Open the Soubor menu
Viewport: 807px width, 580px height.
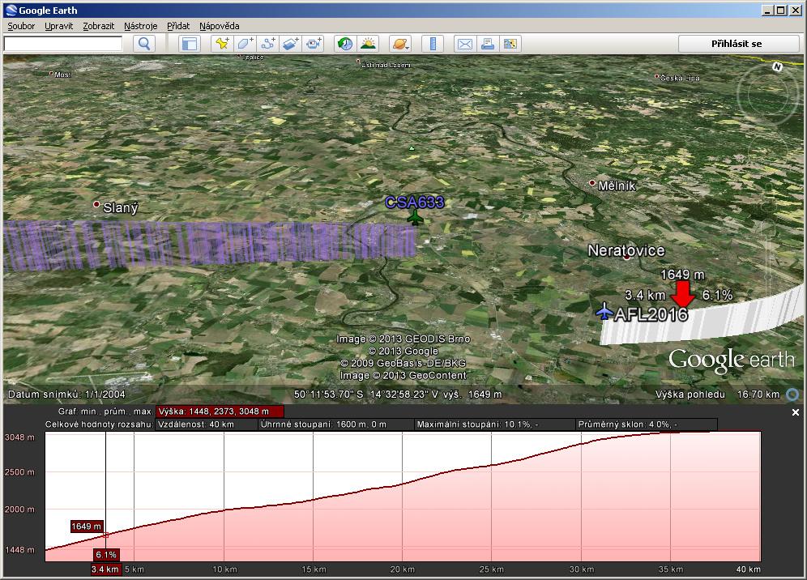coord(21,26)
